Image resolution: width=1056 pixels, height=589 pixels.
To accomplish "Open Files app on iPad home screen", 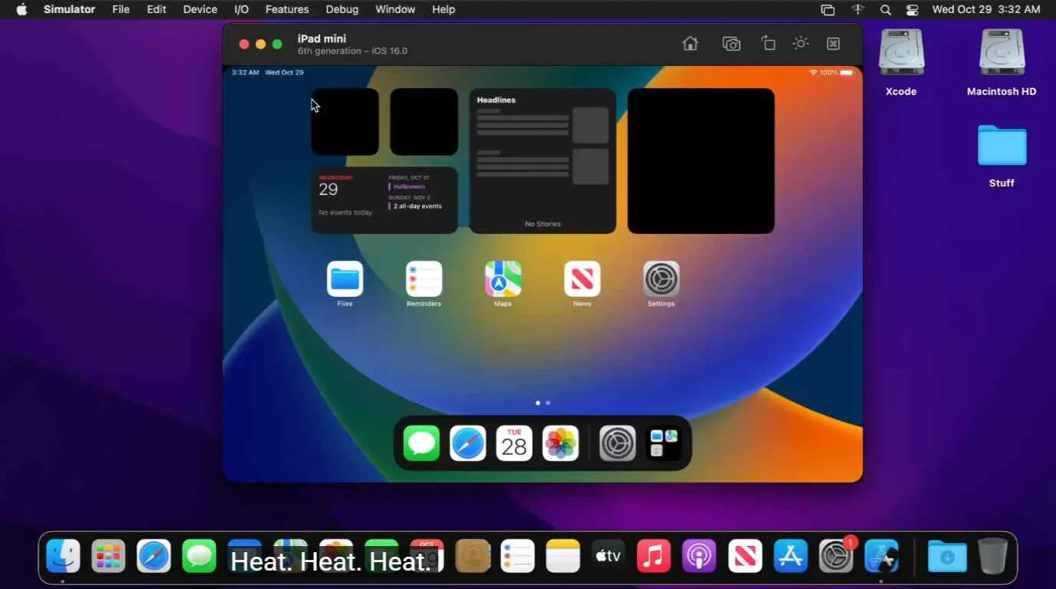I will click(345, 279).
